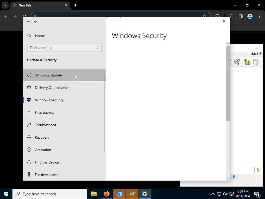Open File Explorer from taskbar

[x=94, y=194]
